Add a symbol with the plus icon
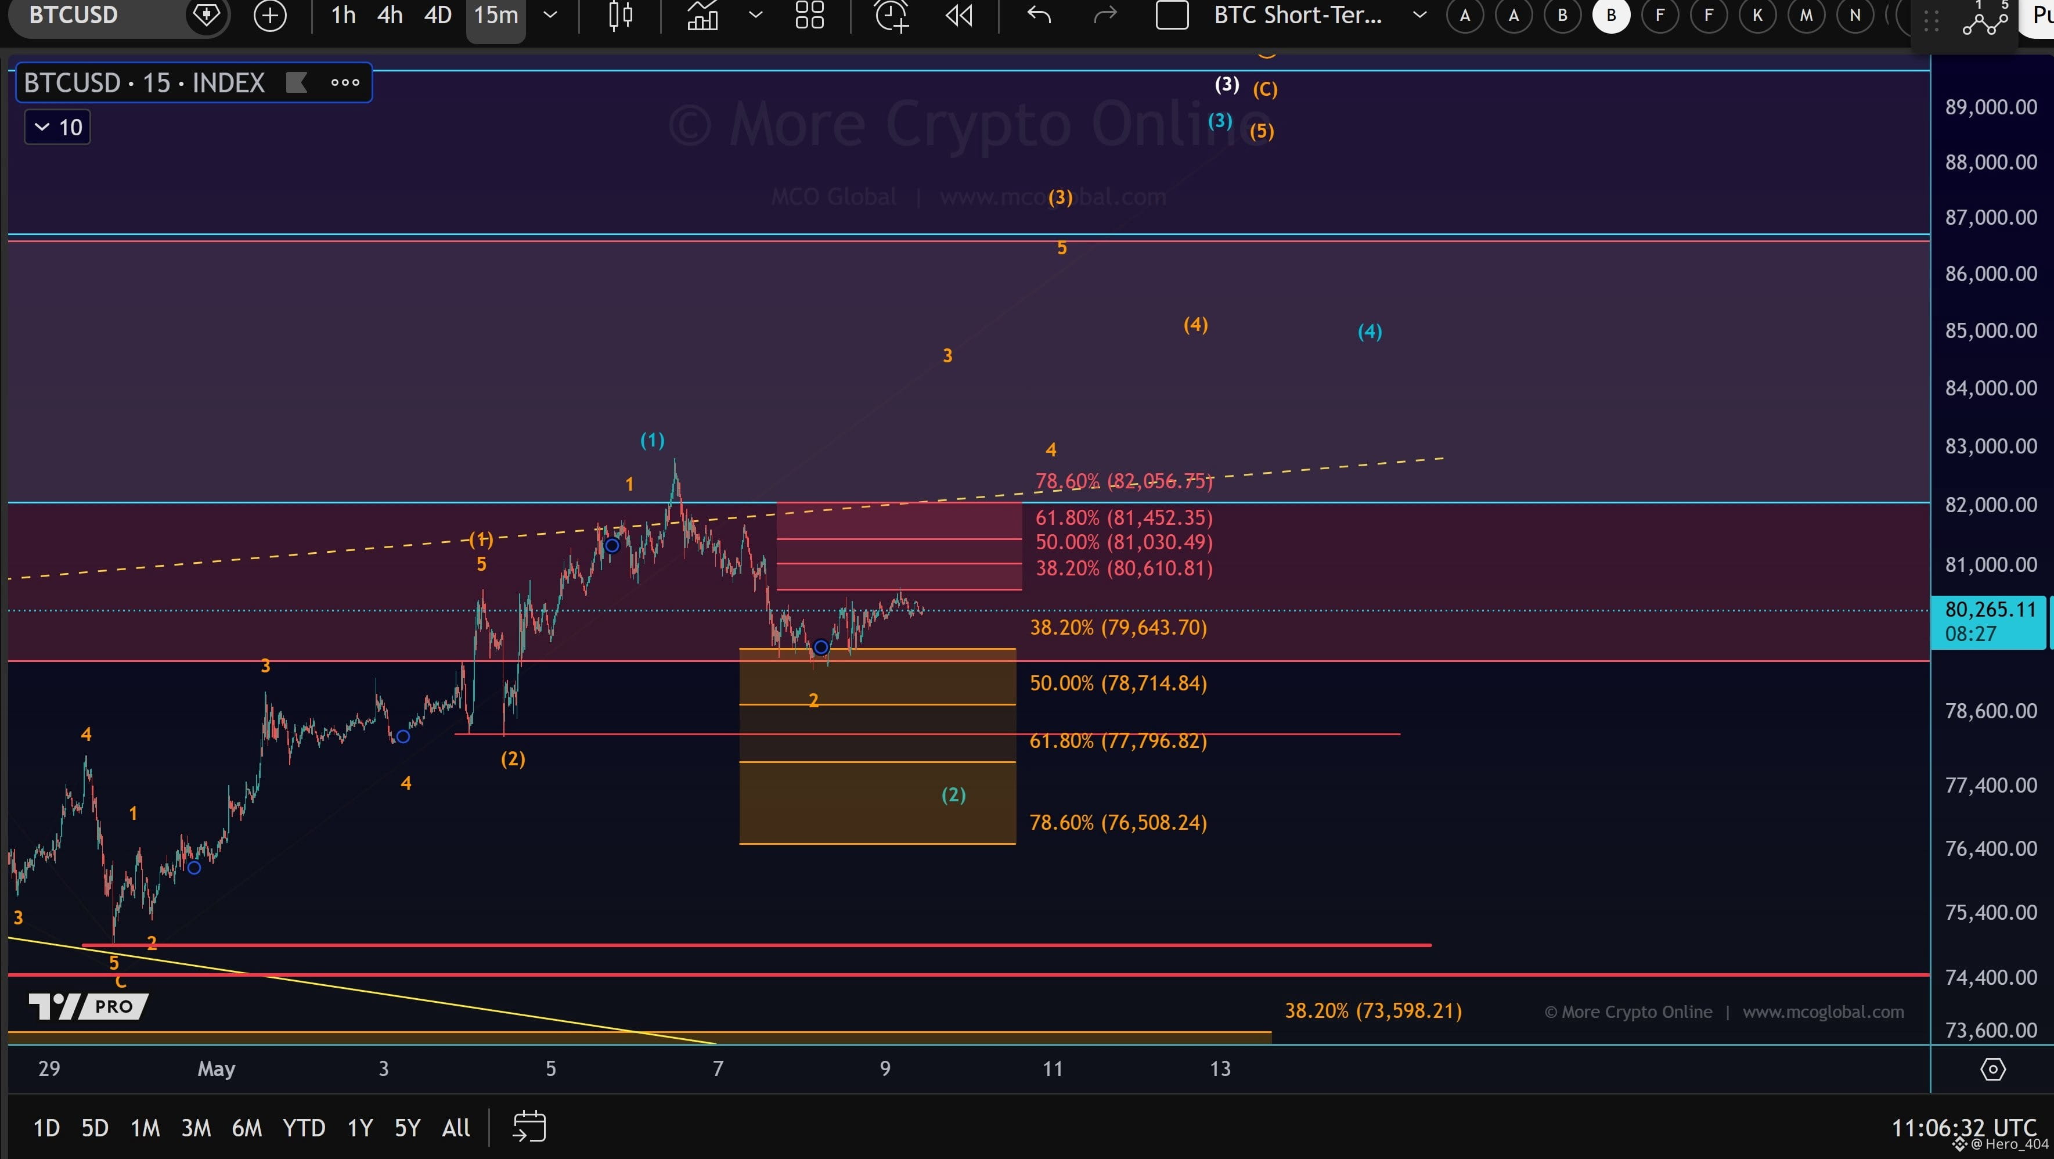The height and width of the screenshot is (1159, 2054). 269,15
